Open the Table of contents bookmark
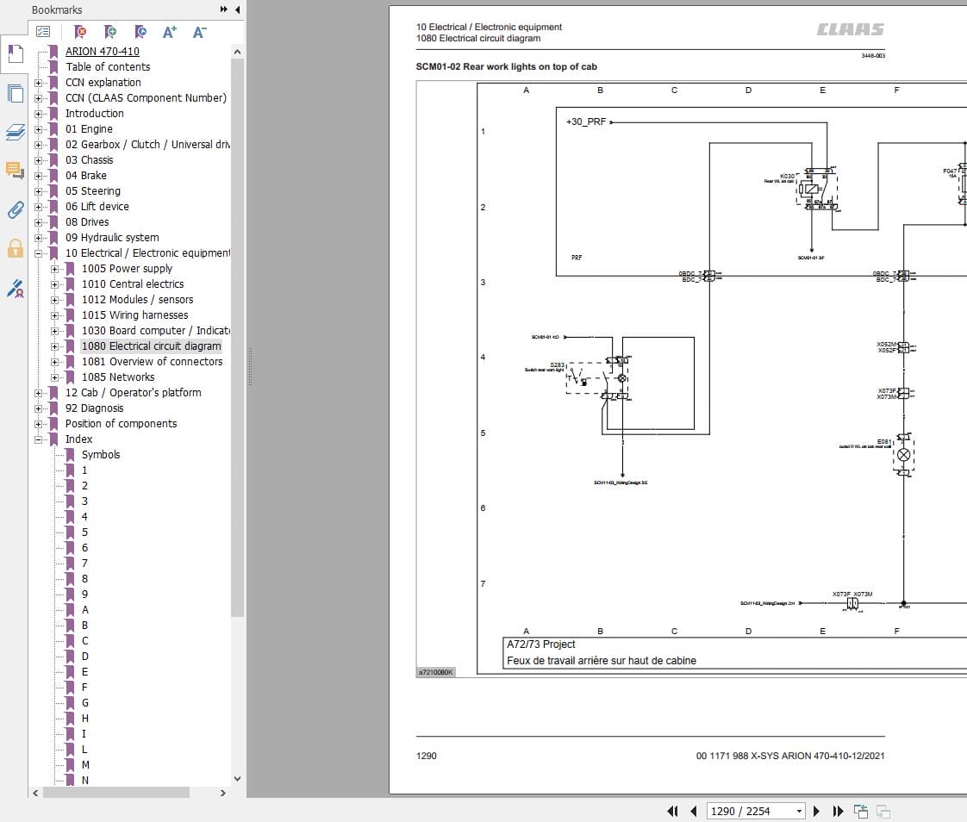The height and width of the screenshot is (822, 967). tap(108, 66)
